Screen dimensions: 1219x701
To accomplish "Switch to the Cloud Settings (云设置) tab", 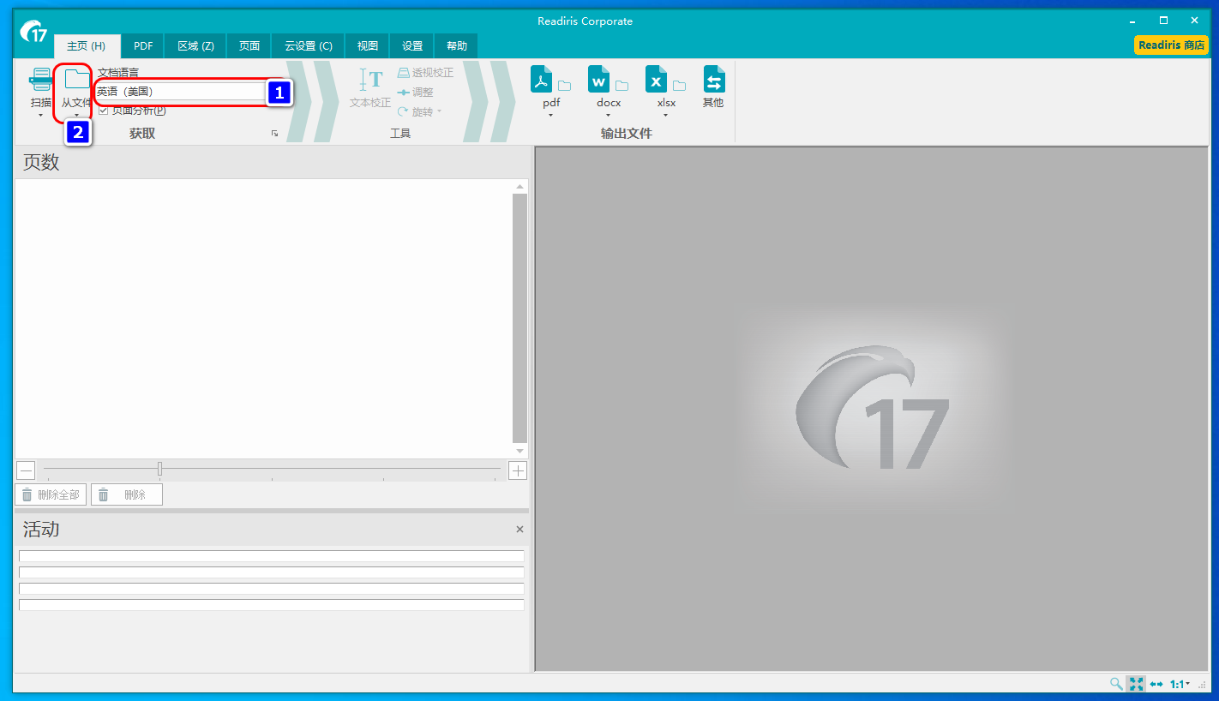I will pos(309,46).
